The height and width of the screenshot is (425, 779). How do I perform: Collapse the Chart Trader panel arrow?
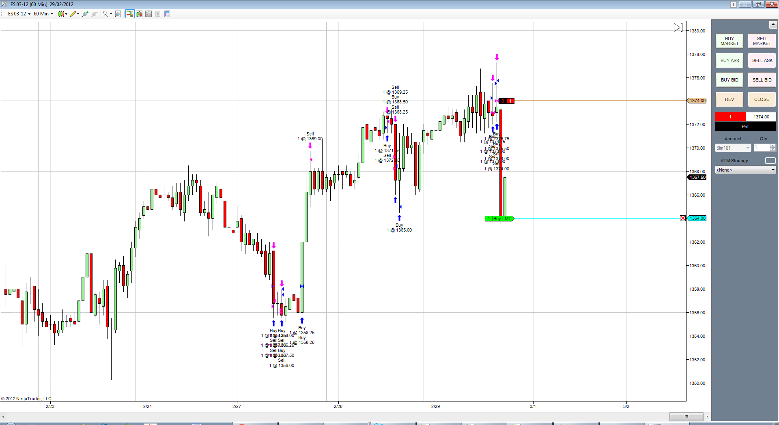tap(773, 25)
